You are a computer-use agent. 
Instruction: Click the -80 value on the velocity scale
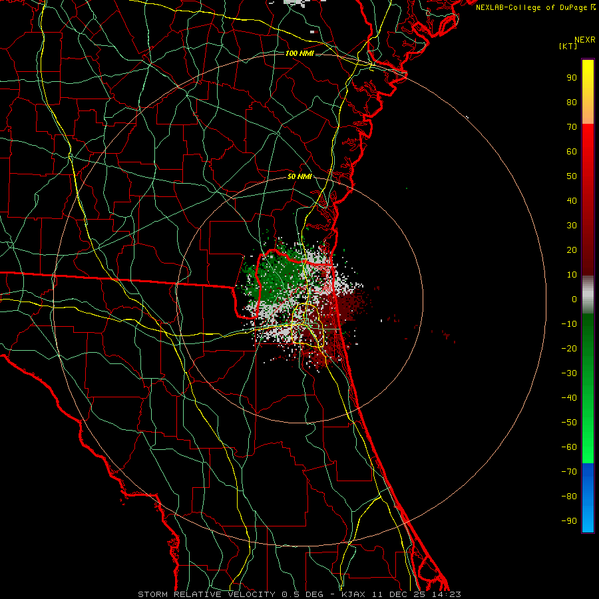[x=569, y=497]
